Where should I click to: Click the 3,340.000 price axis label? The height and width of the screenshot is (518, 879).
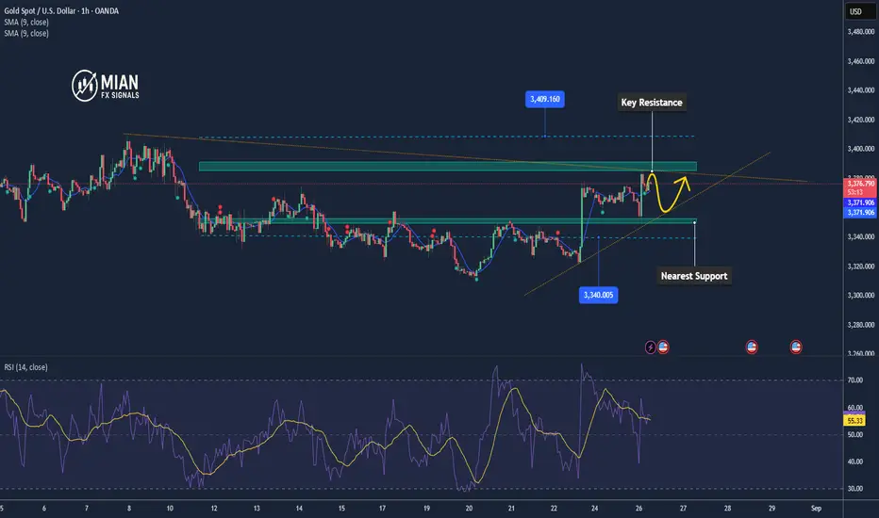click(x=860, y=237)
